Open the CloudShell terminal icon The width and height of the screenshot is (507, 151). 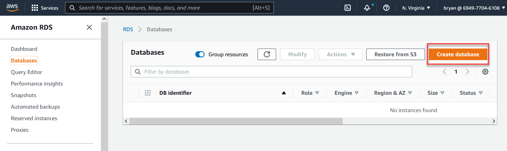[348, 8]
